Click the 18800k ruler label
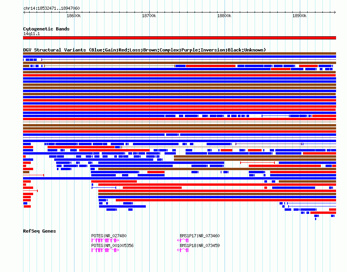 [224, 16]
